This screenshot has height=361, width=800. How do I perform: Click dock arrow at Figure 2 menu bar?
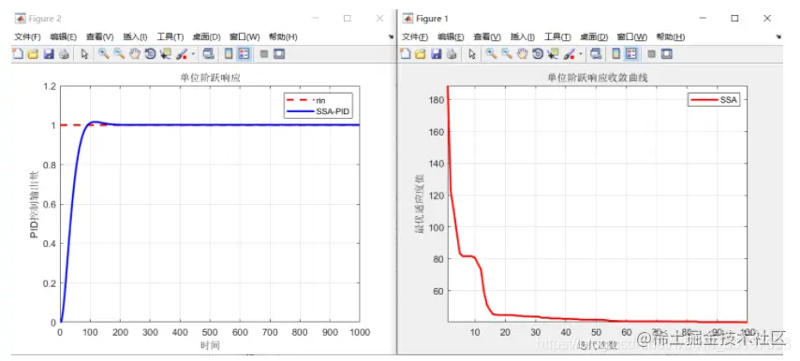pyautogui.click(x=392, y=36)
